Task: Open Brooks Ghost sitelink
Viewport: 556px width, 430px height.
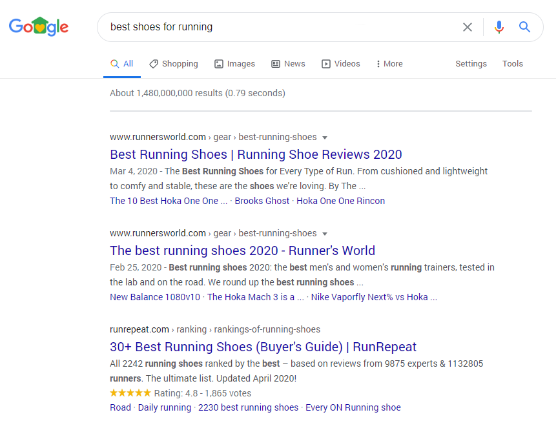Action: (x=262, y=201)
